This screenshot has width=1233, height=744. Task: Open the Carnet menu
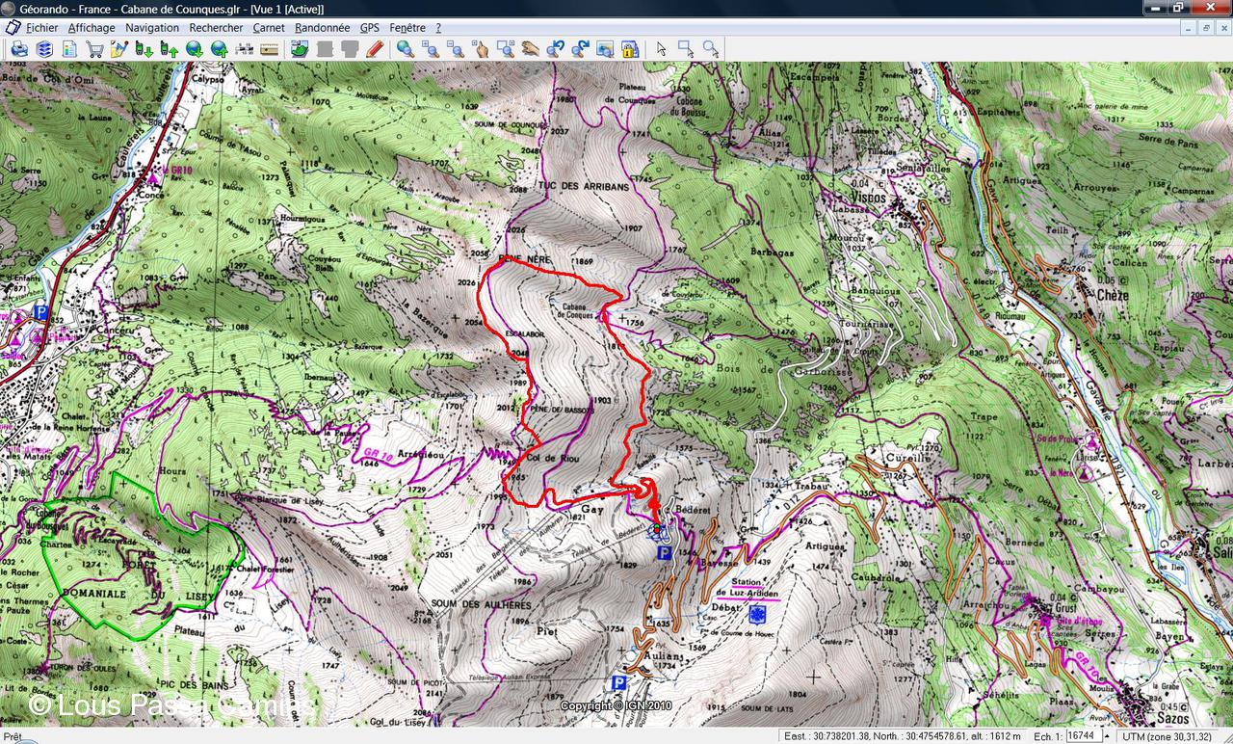click(269, 28)
